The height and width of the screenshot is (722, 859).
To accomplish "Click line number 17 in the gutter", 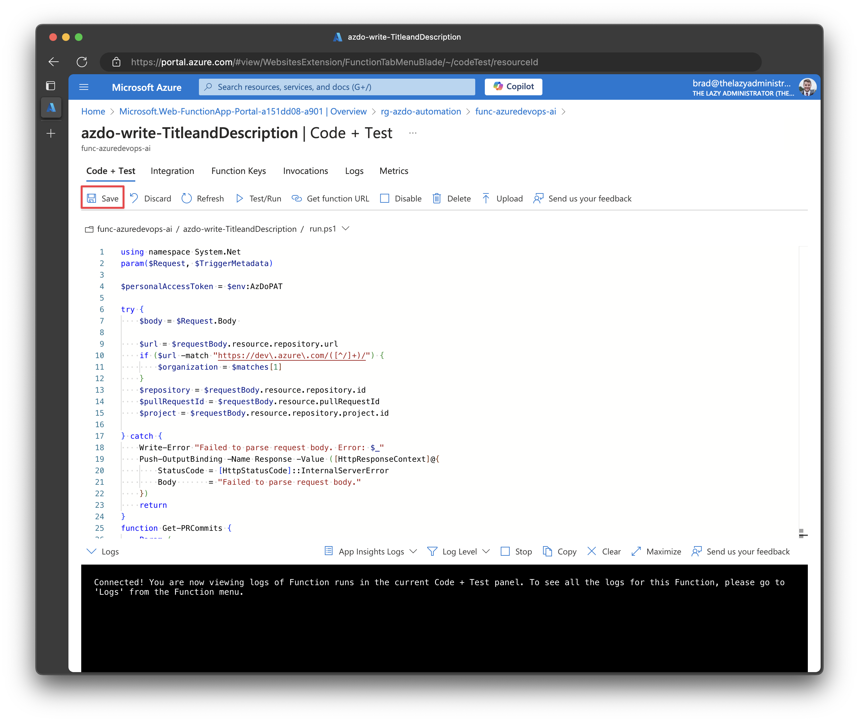I will point(99,436).
